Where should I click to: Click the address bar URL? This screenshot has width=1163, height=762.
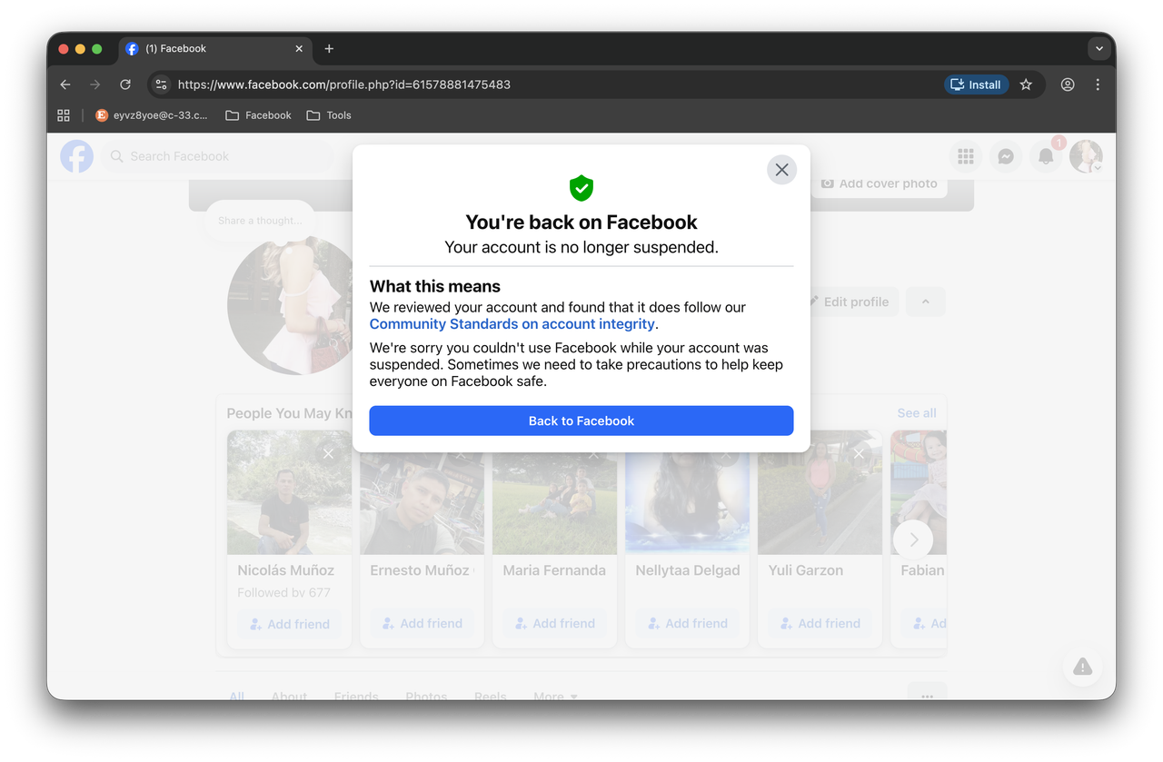pyautogui.click(x=344, y=84)
